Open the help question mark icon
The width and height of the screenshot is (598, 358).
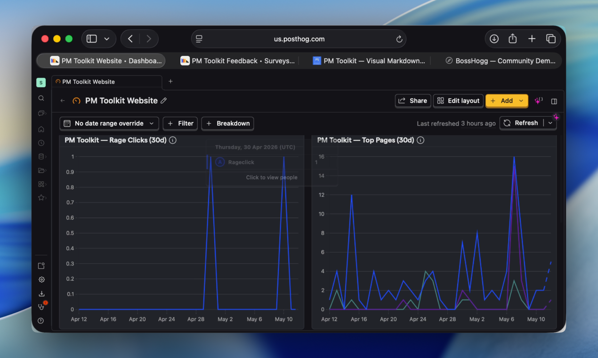[41, 321]
